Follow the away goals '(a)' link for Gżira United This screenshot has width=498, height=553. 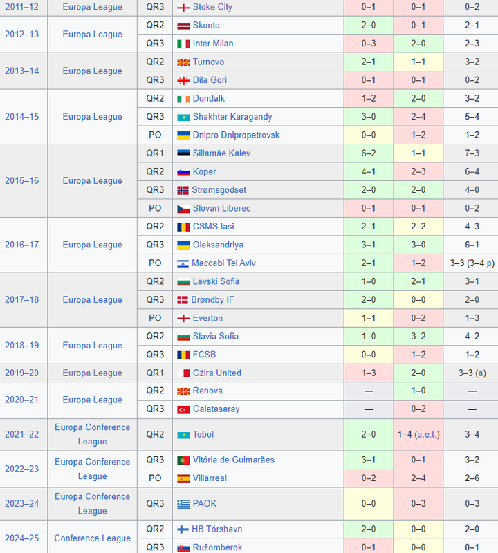click(x=480, y=373)
